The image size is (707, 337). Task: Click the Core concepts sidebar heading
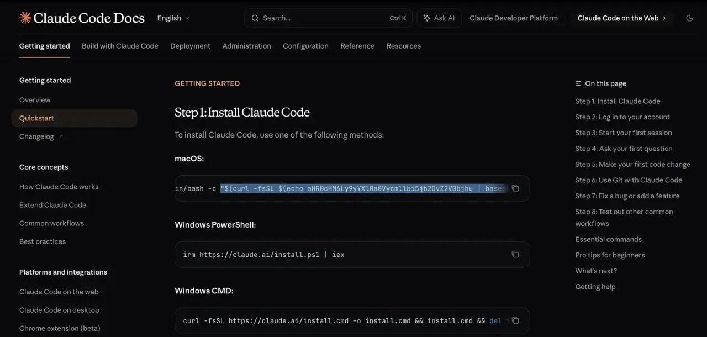pos(44,167)
